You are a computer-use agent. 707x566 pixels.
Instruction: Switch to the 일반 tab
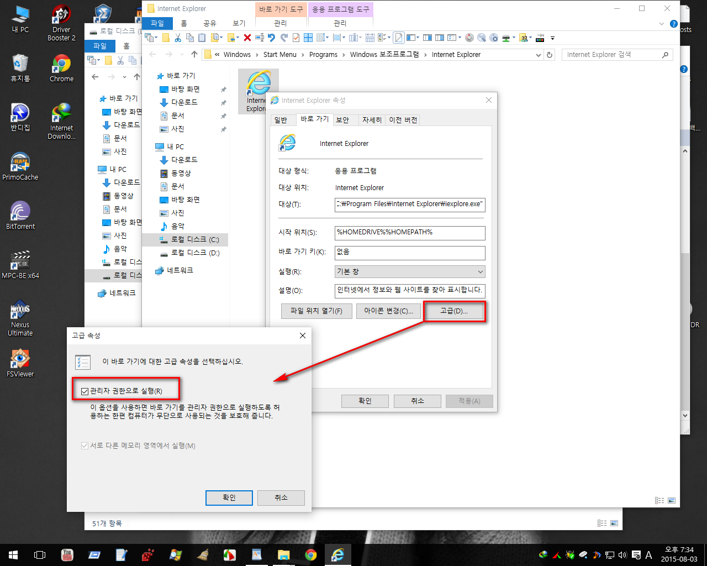pyautogui.click(x=281, y=120)
